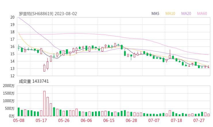Click the MA5 legend label

(x=155, y=14)
